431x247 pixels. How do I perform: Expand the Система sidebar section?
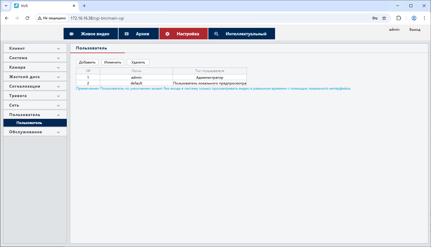35,58
